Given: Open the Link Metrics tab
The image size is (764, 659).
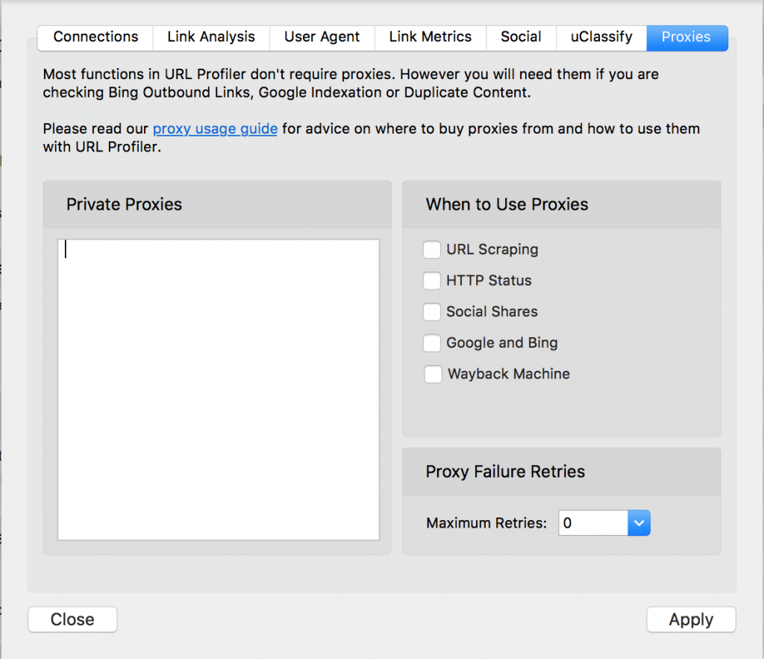Looking at the screenshot, I should pyautogui.click(x=430, y=37).
